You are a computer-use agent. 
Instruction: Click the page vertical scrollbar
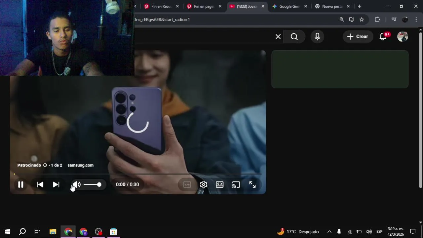point(420,110)
